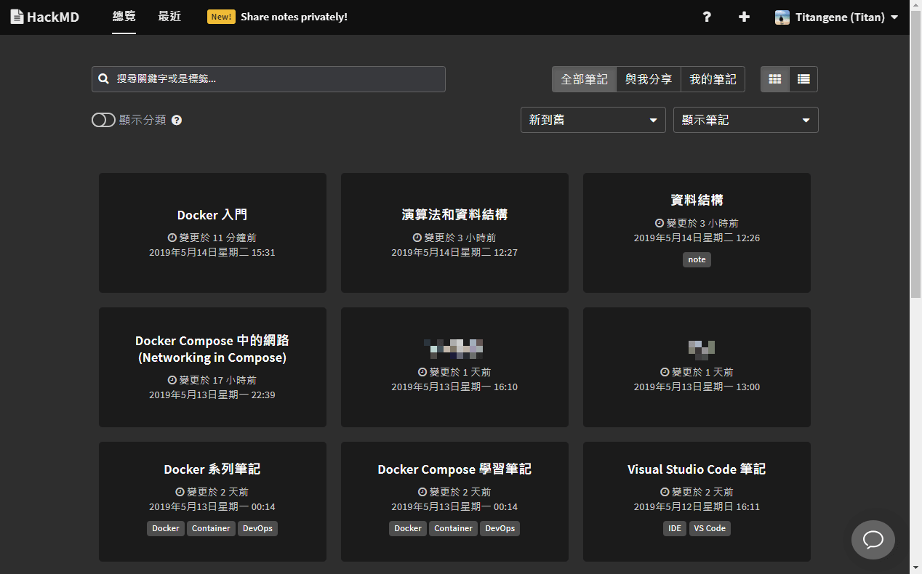Create a new note with plus icon
Image resolution: width=922 pixels, height=574 pixels.
(x=744, y=17)
